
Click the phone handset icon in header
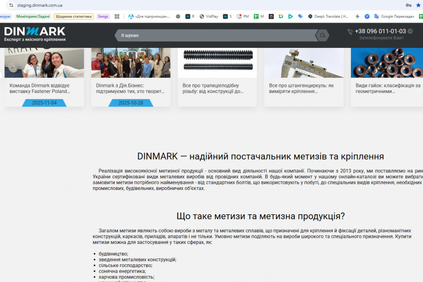pos(350,32)
